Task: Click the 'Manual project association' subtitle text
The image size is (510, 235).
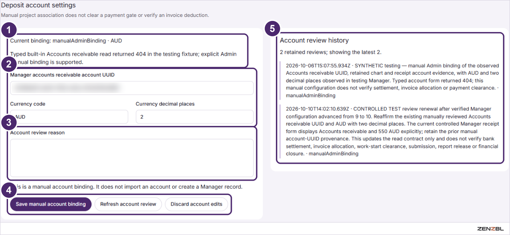Action: pyautogui.click(x=105, y=15)
